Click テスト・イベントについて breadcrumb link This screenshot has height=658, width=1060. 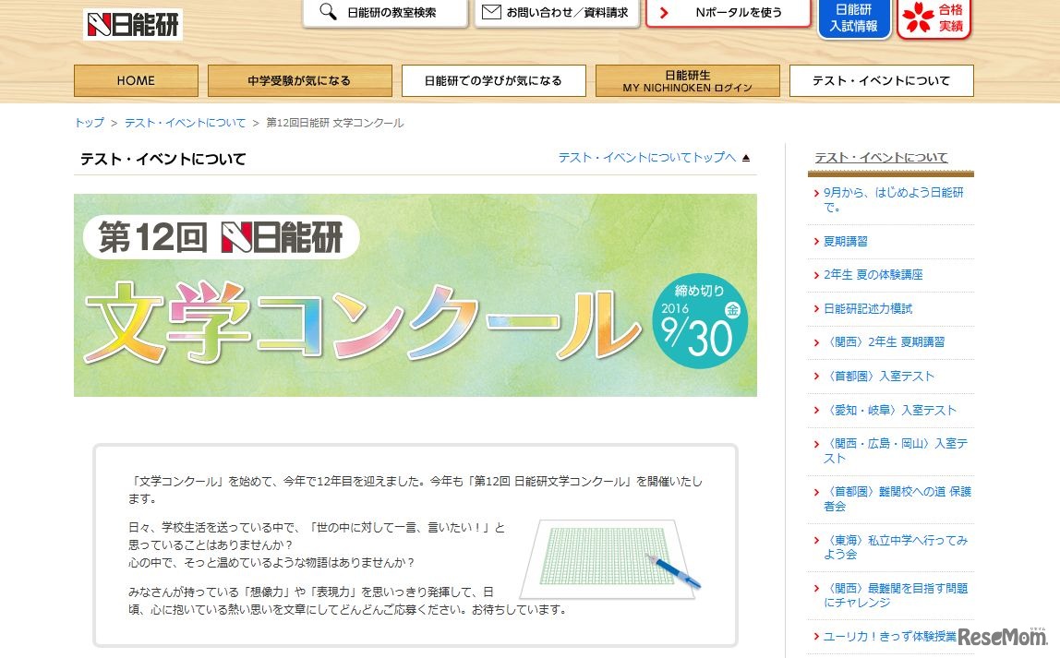tap(186, 122)
